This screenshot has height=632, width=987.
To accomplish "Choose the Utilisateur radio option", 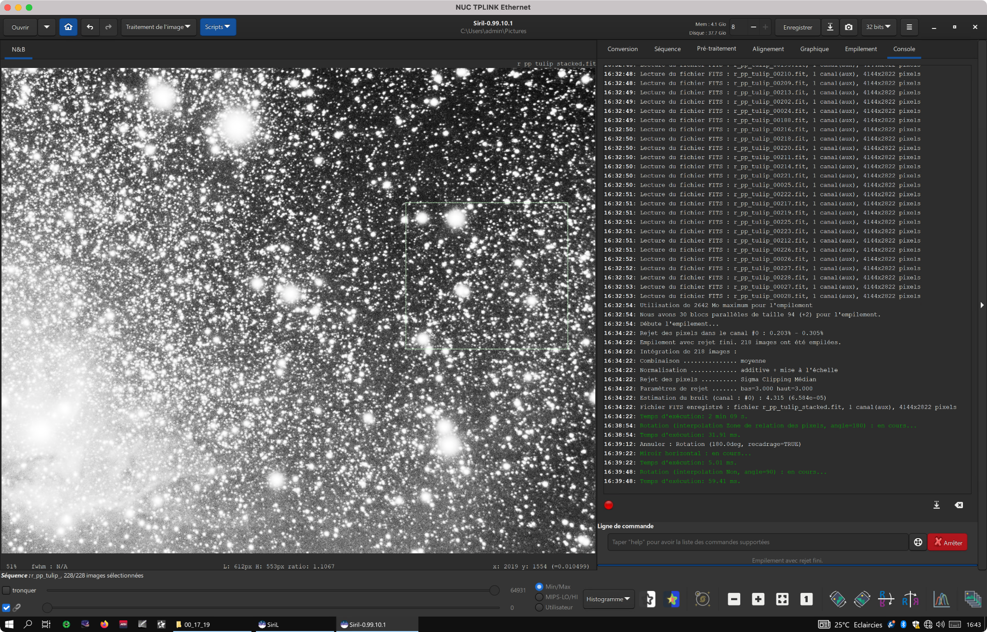I will pos(539,607).
